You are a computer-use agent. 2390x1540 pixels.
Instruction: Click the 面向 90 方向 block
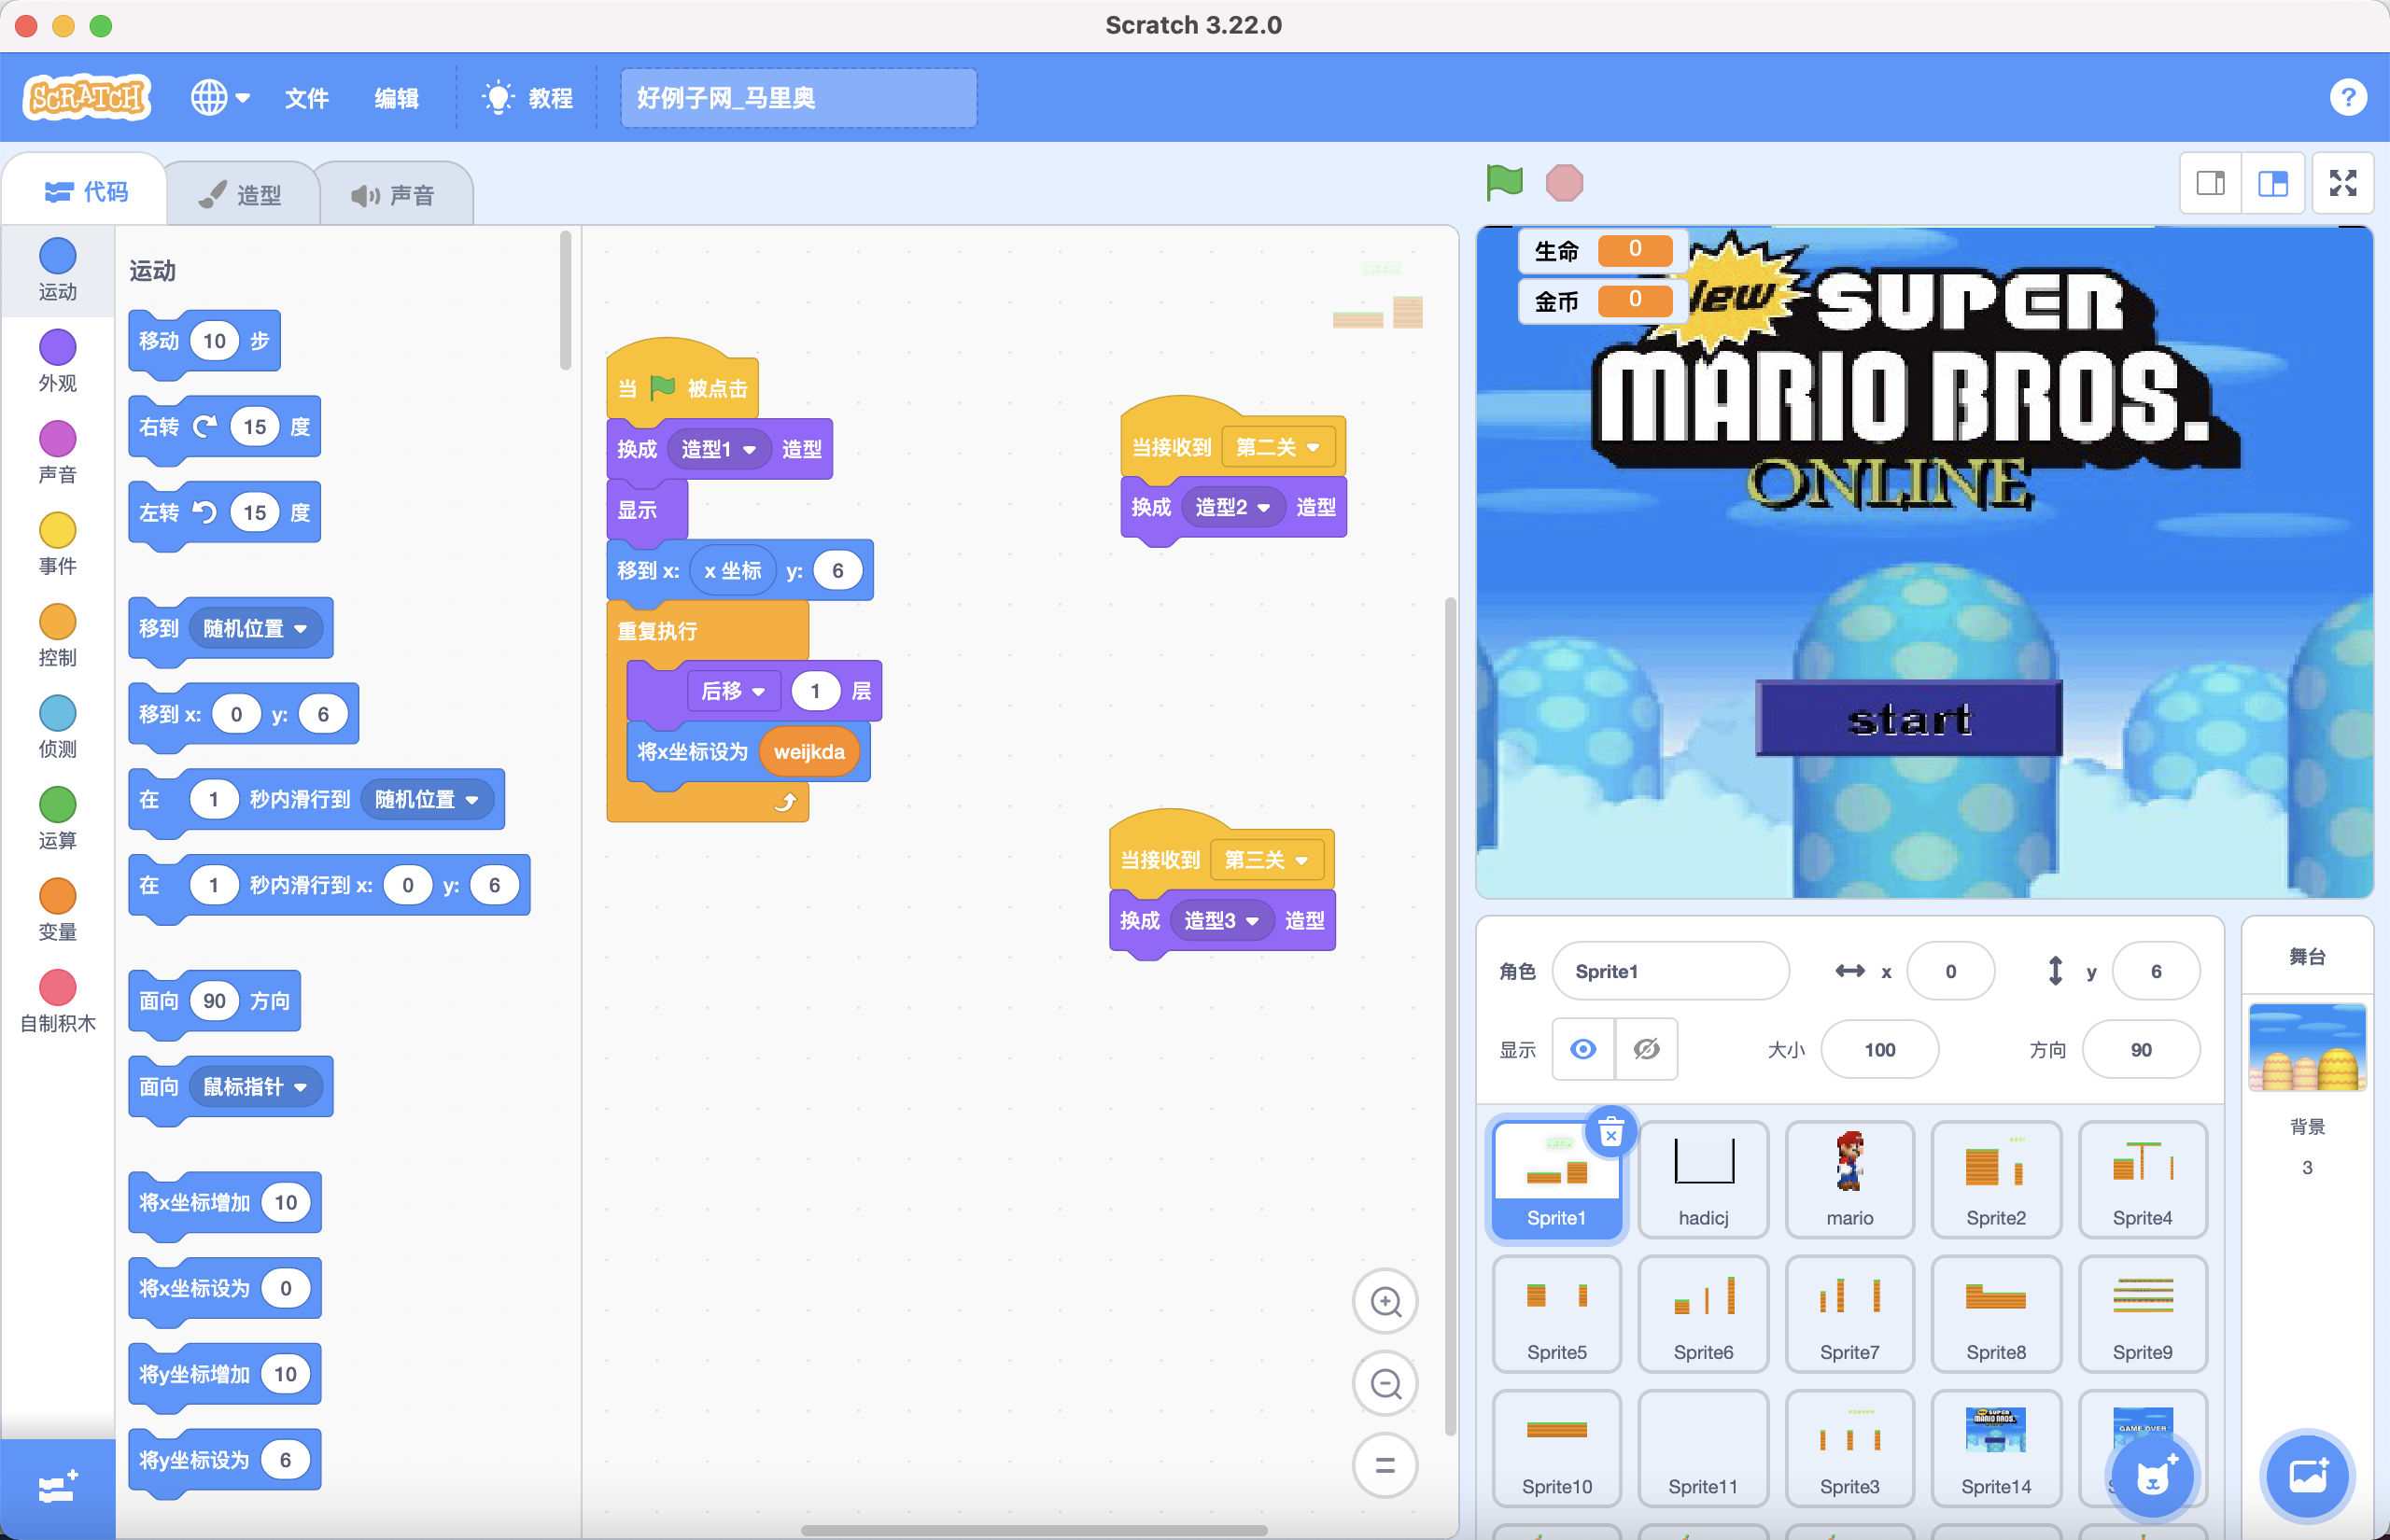click(x=215, y=1001)
